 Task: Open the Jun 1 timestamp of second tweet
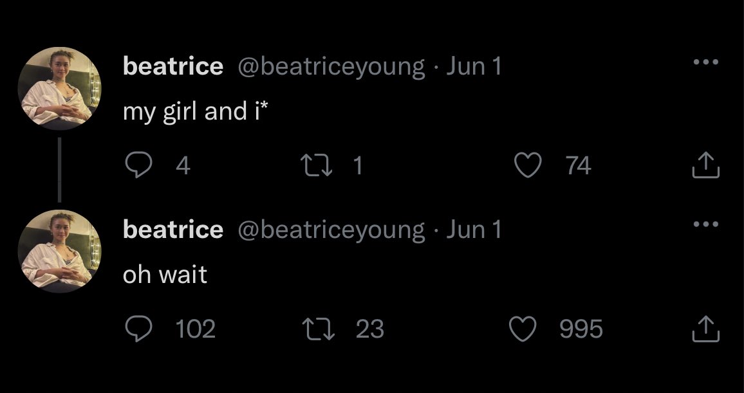[473, 229]
